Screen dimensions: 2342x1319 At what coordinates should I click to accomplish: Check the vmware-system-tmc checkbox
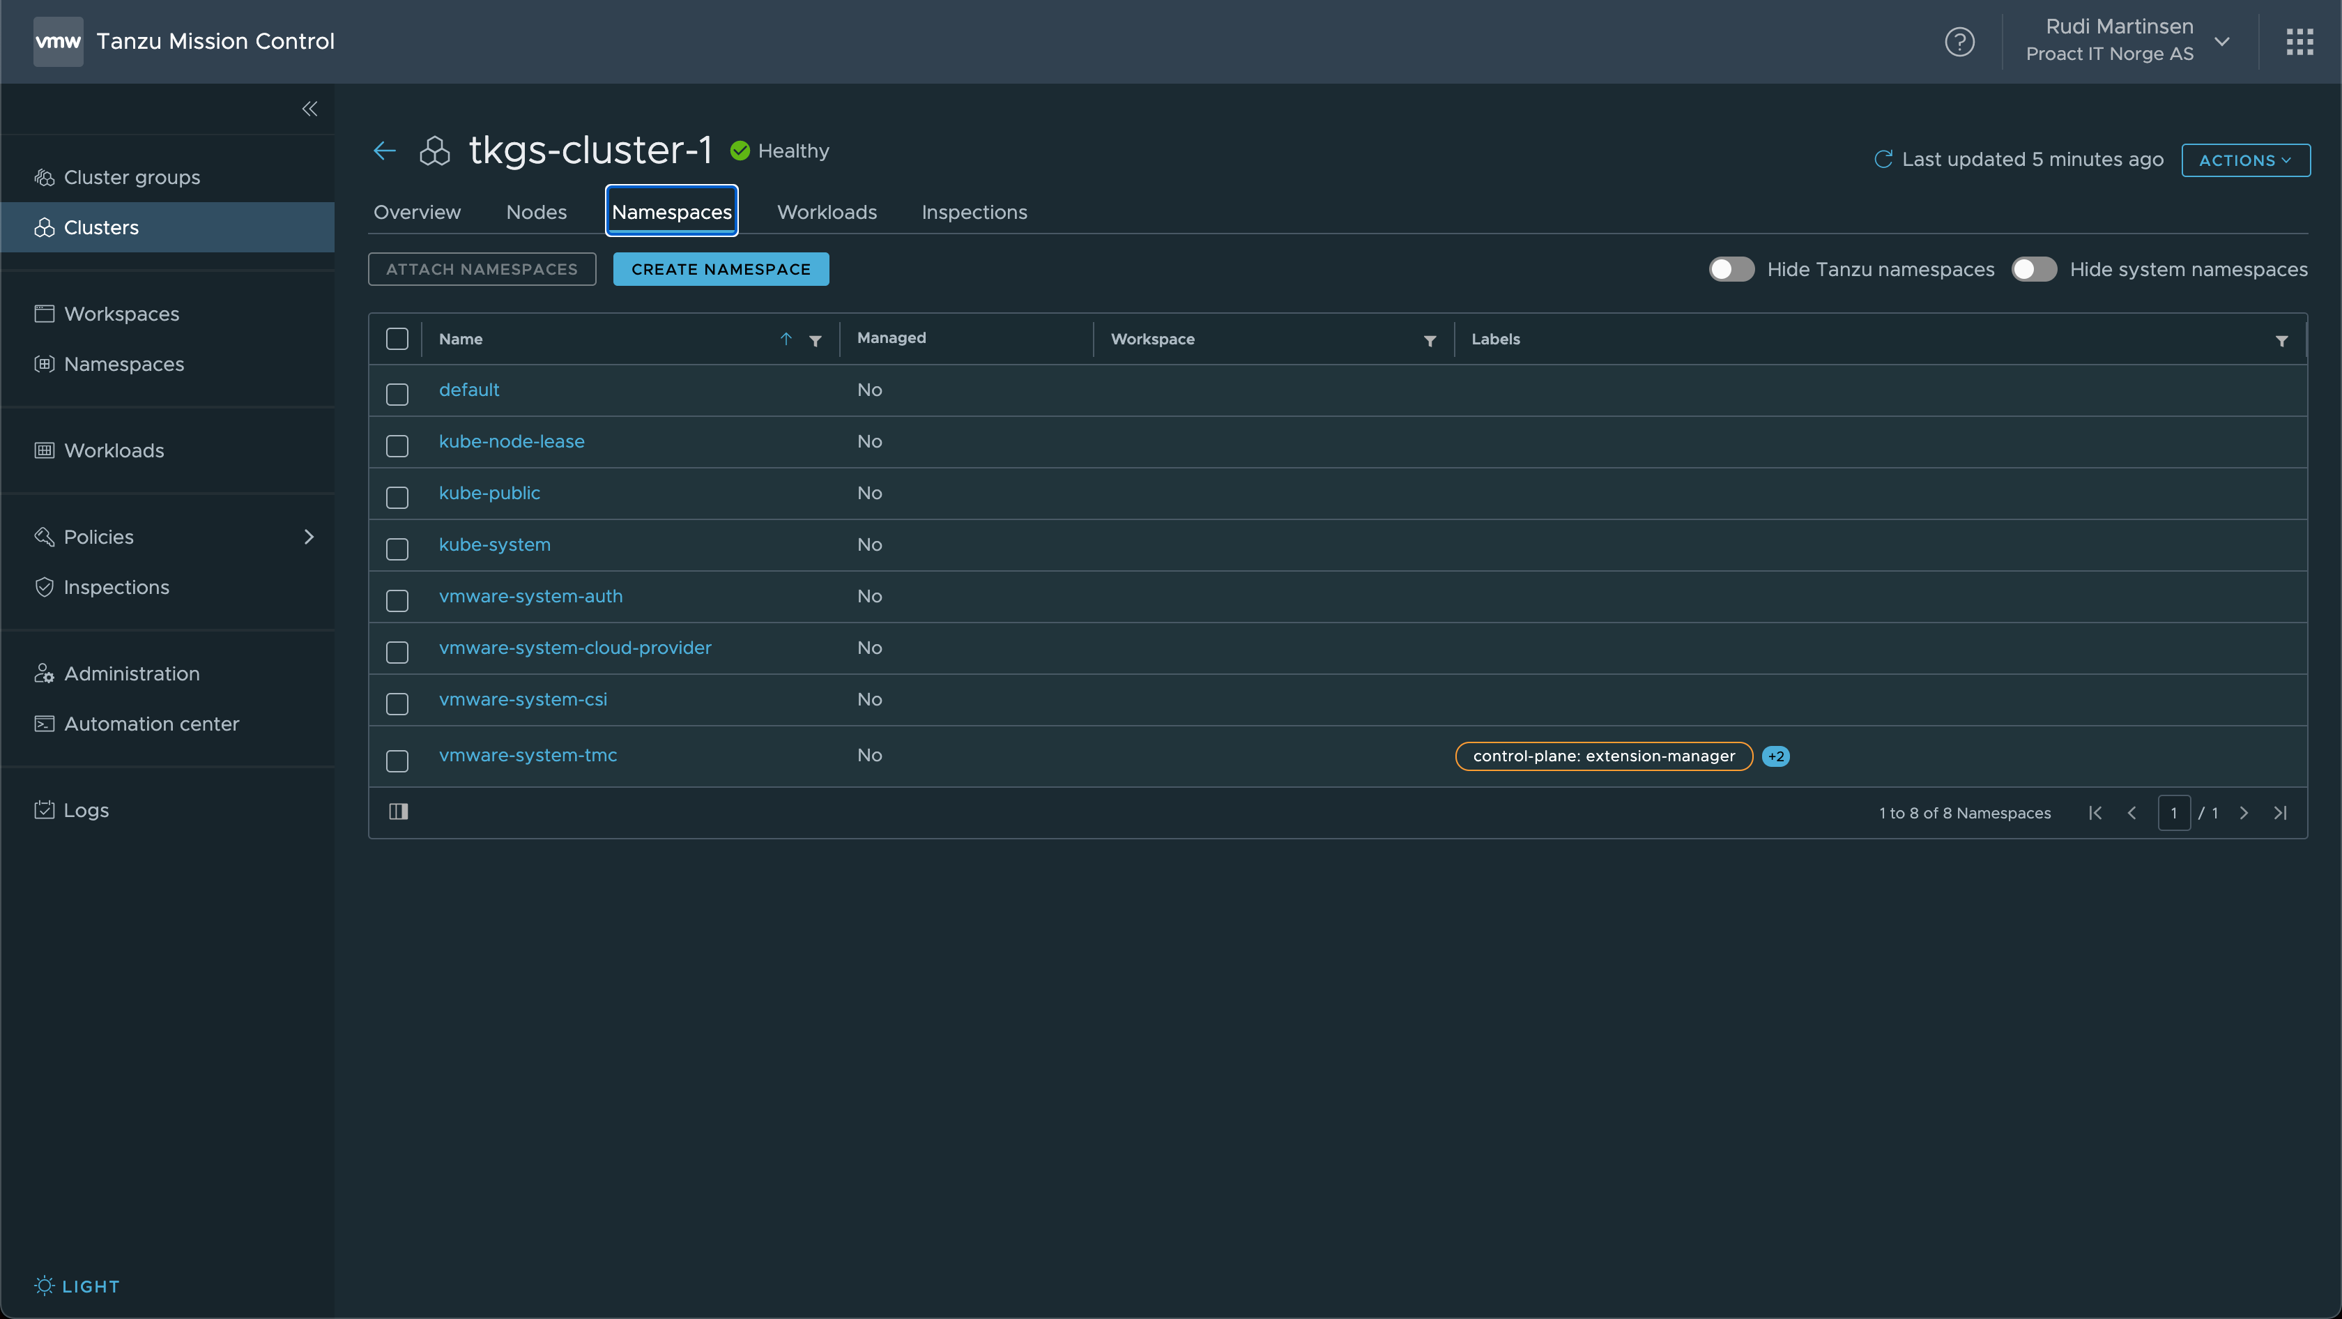[397, 761]
